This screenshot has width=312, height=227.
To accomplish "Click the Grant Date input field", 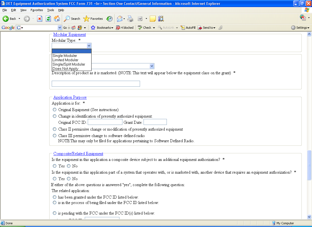I will [x=155, y=122].
